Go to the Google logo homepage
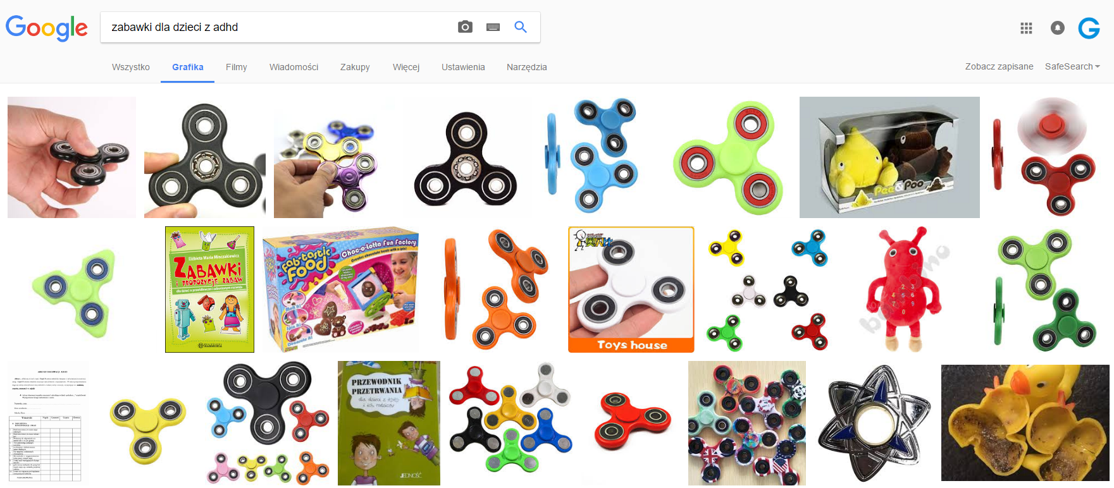1114x488 pixels. (47, 28)
